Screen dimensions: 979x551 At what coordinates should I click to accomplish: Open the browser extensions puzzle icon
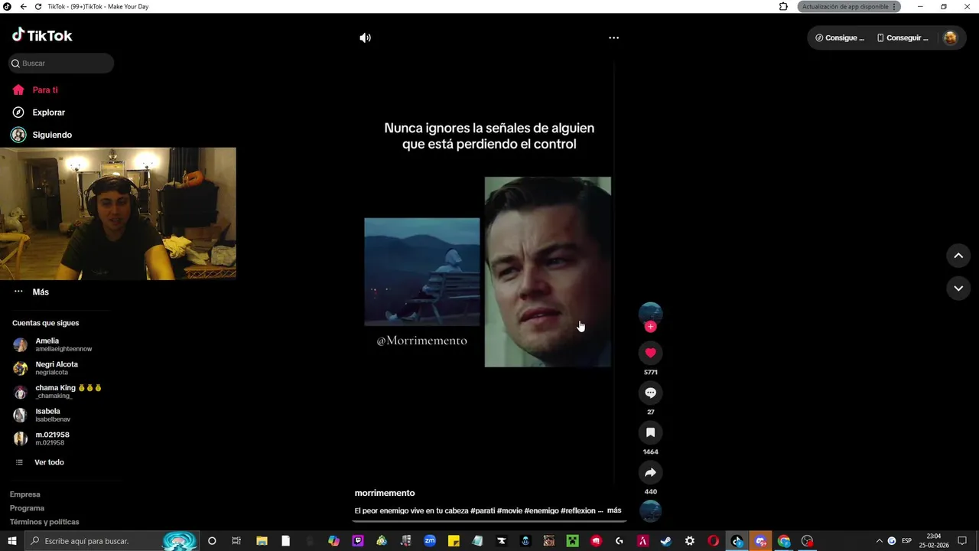point(783,6)
